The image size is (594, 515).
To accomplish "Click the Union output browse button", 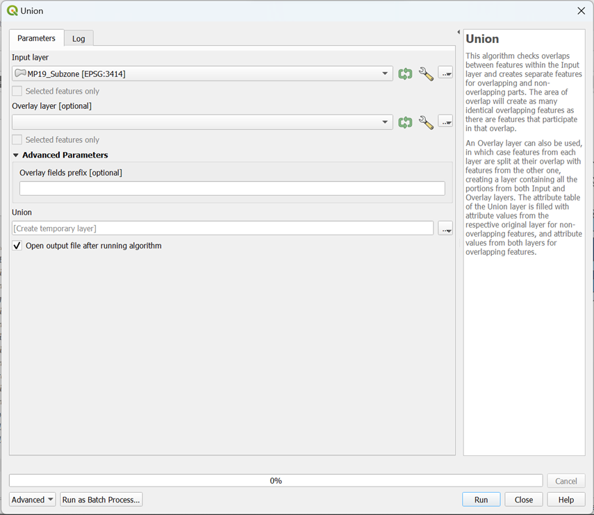I will click(x=445, y=228).
